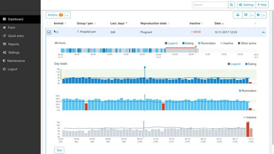This screenshot has height=154, width=274.
Task: Click the Reports table icon
Action: click(x=4, y=44)
